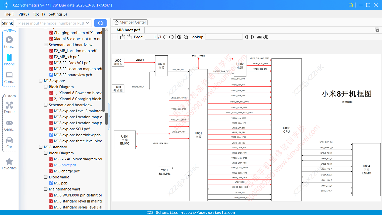The height and width of the screenshot is (215, 382).
Task: Open Favorites star in sidebar
Action: click(x=9, y=164)
